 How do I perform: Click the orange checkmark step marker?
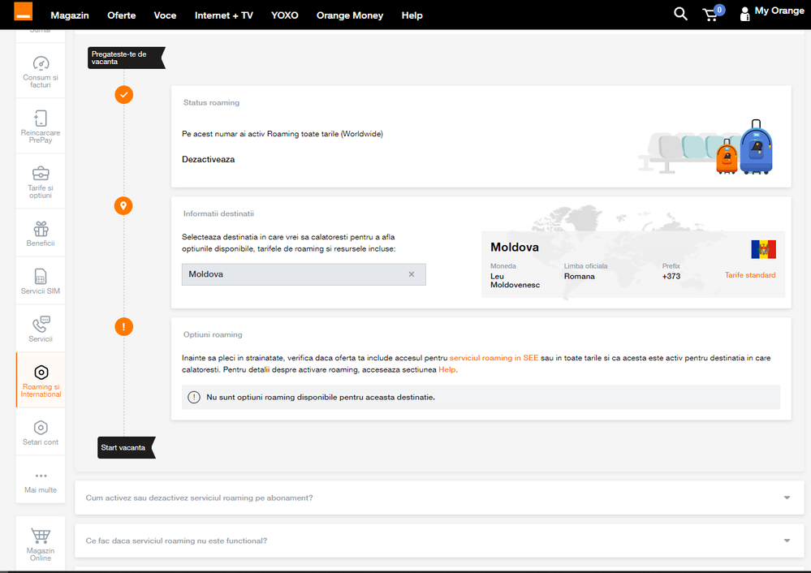point(123,95)
